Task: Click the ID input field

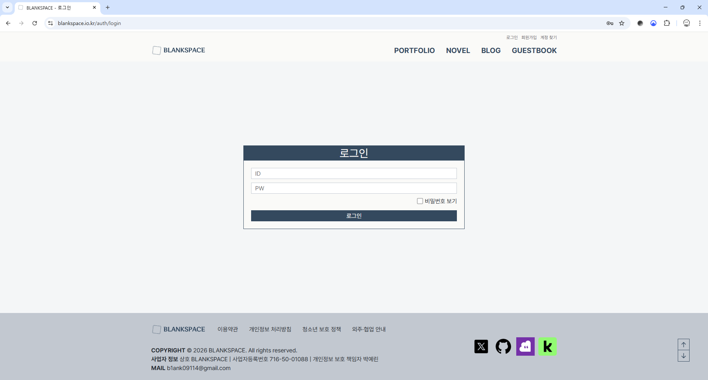Action: pyautogui.click(x=354, y=173)
